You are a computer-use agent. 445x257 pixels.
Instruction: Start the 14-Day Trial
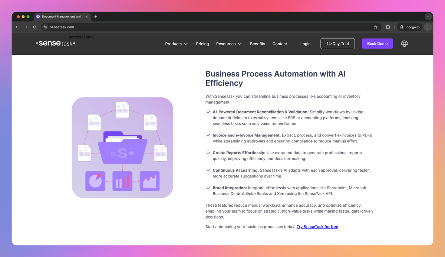coord(337,44)
